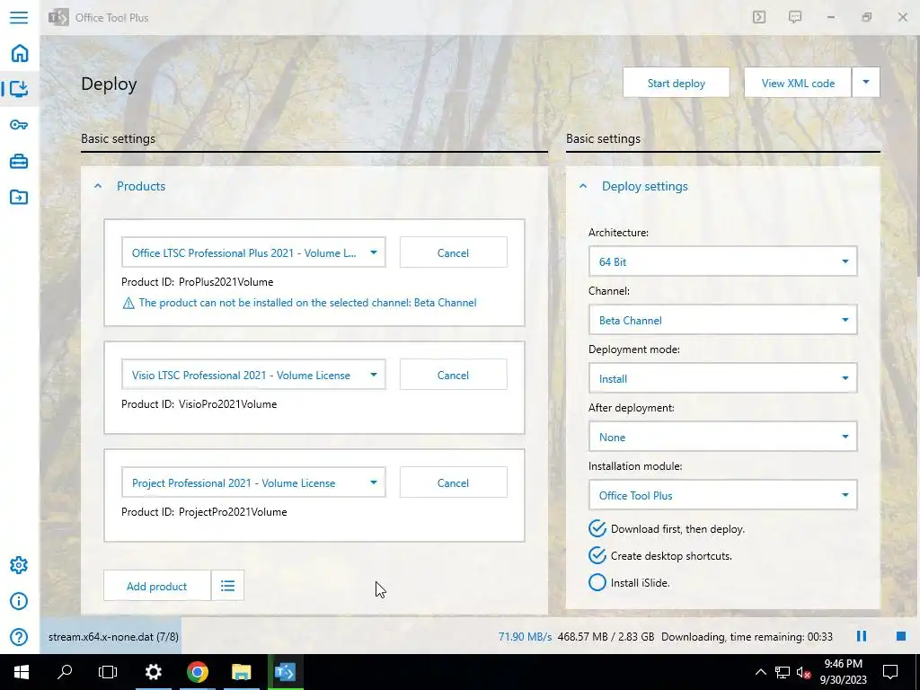Stop the current download
920x690 pixels.
pyautogui.click(x=900, y=636)
